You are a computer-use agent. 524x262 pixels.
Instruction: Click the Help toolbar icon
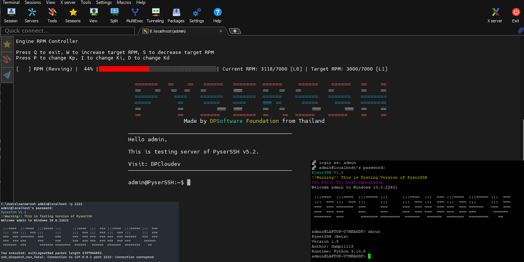pyautogui.click(x=217, y=15)
